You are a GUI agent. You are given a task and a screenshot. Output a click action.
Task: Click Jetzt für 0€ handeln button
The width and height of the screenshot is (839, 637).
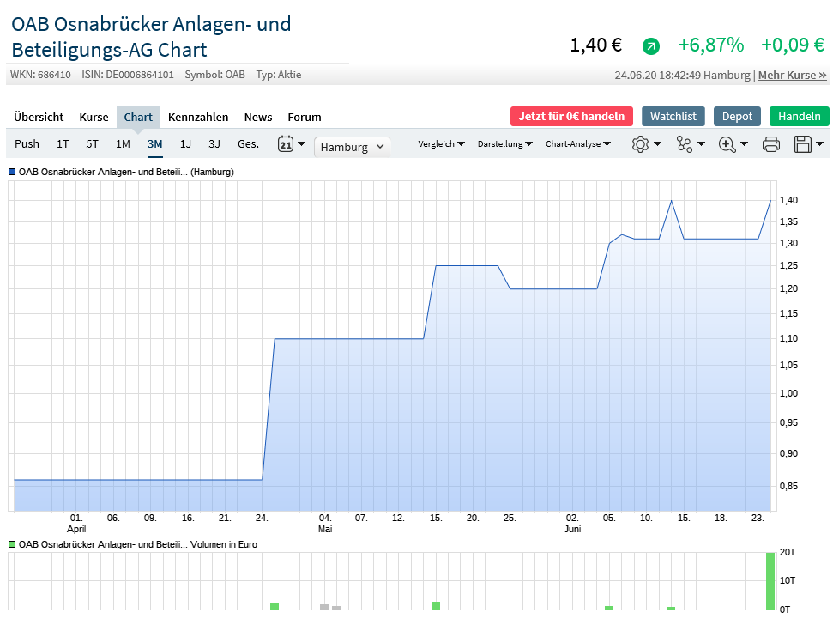click(571, 117)
